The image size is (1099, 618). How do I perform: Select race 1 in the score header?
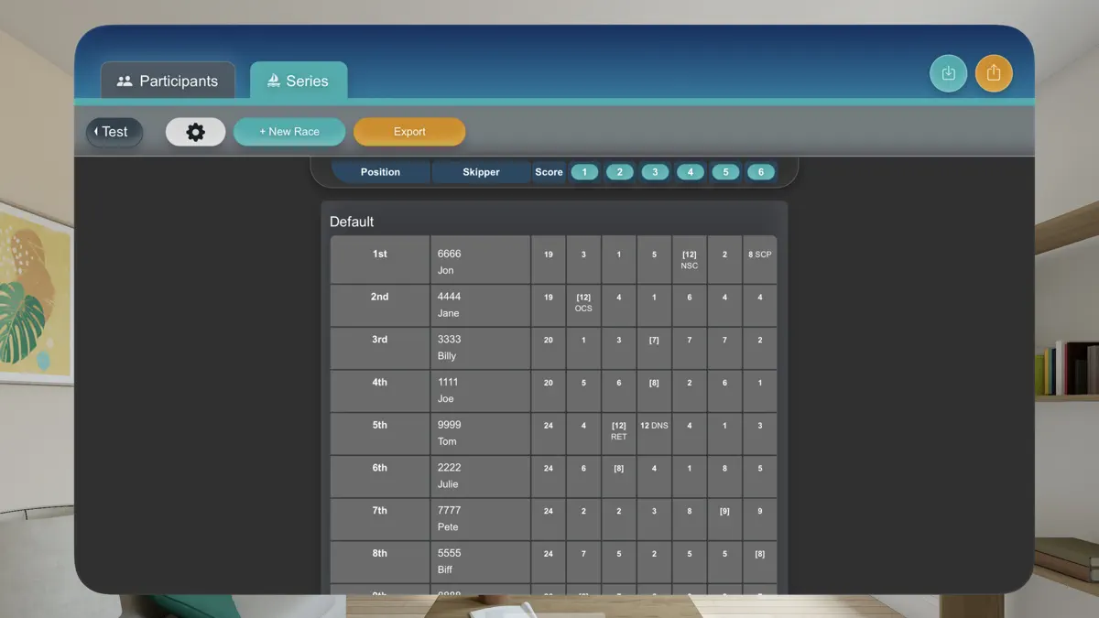[584, 171]
